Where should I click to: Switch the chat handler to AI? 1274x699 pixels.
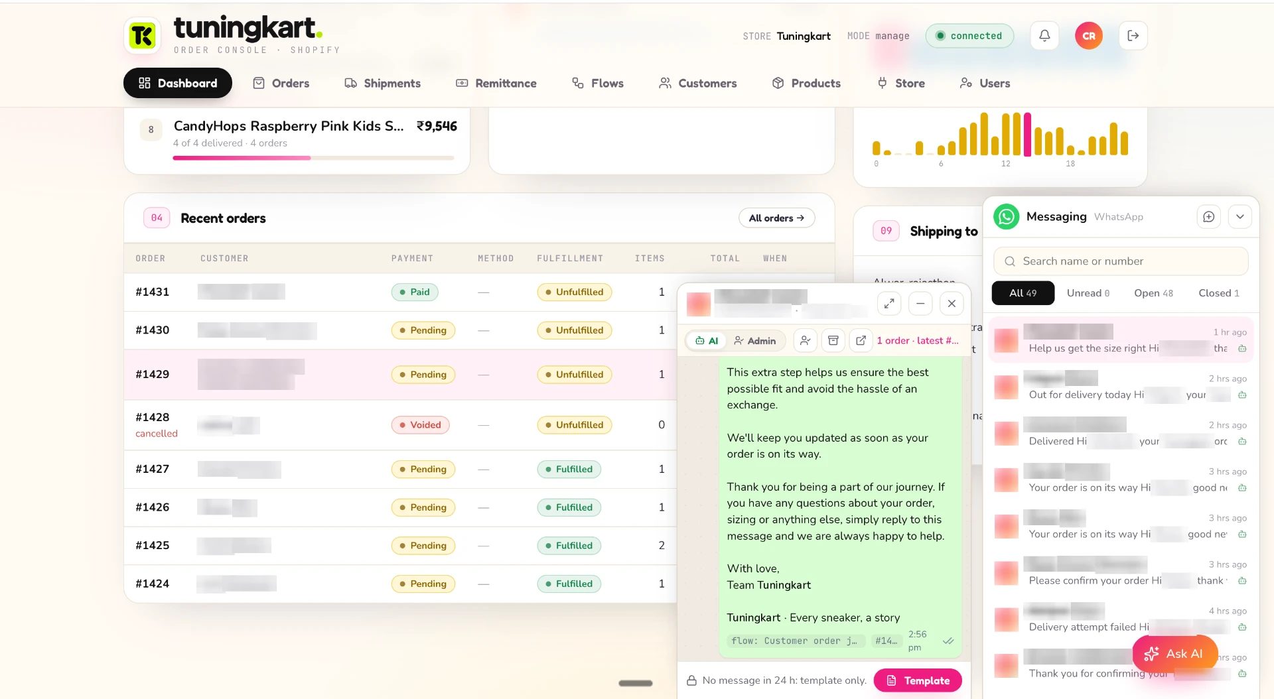click(707, 341)
